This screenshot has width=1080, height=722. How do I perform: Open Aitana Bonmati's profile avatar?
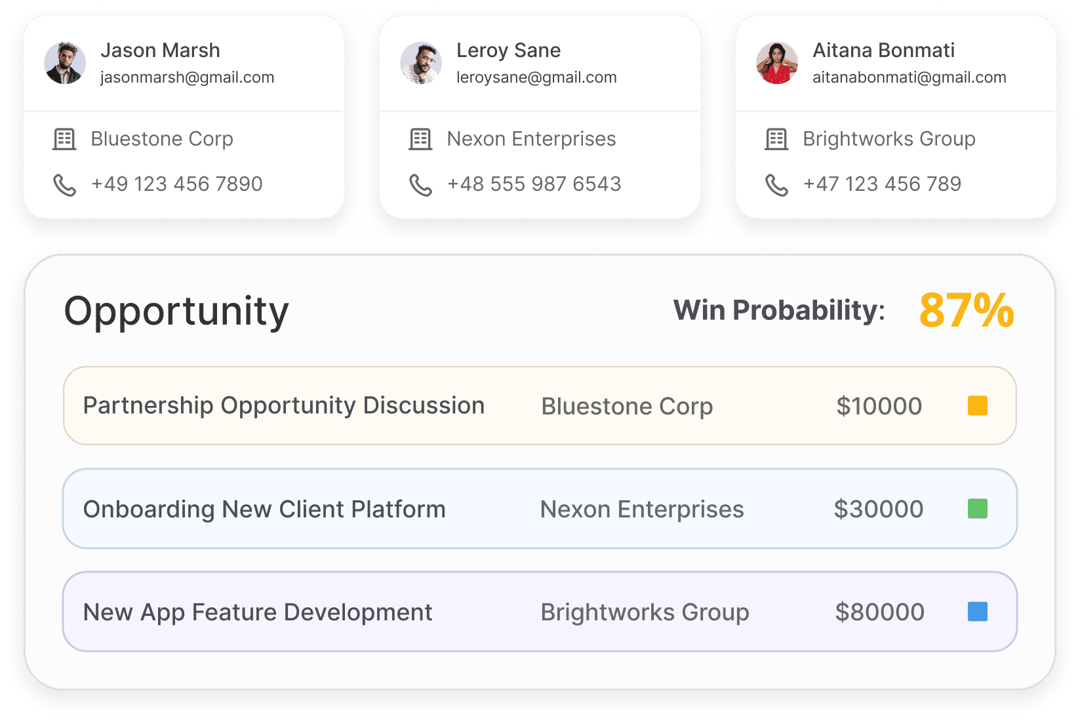[x=777, y=64]
